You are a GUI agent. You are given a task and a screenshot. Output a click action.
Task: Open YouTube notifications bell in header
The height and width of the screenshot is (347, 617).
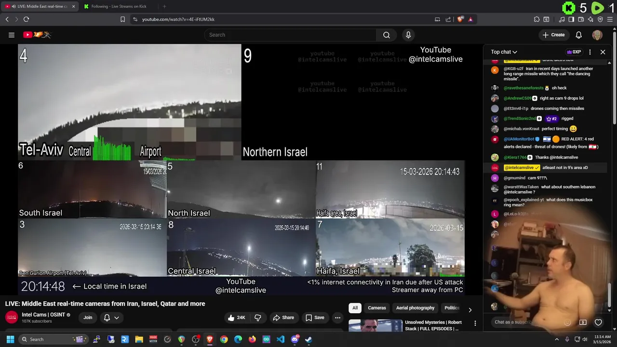point(578,35)
